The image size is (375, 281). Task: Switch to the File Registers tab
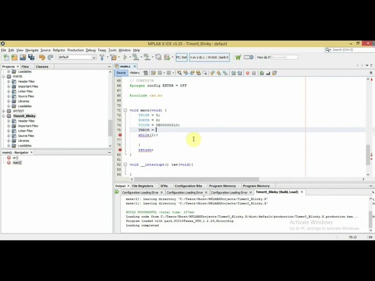(x=142, y=186)
